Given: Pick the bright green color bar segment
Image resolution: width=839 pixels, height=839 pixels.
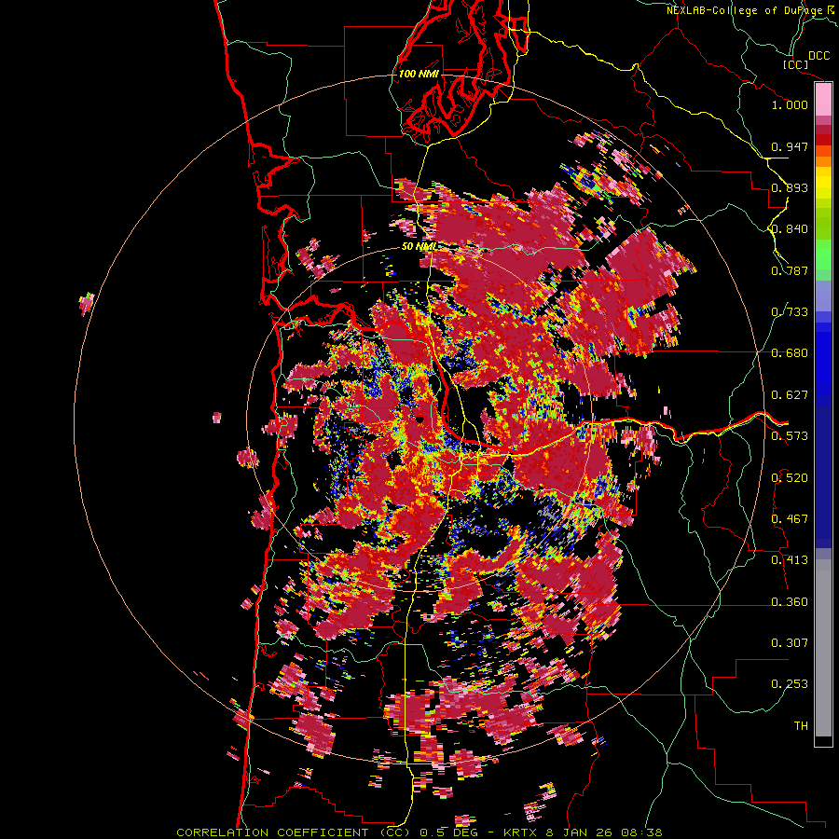Looking at the screenshot, I should pyautogui.click(x=823, y=254).
